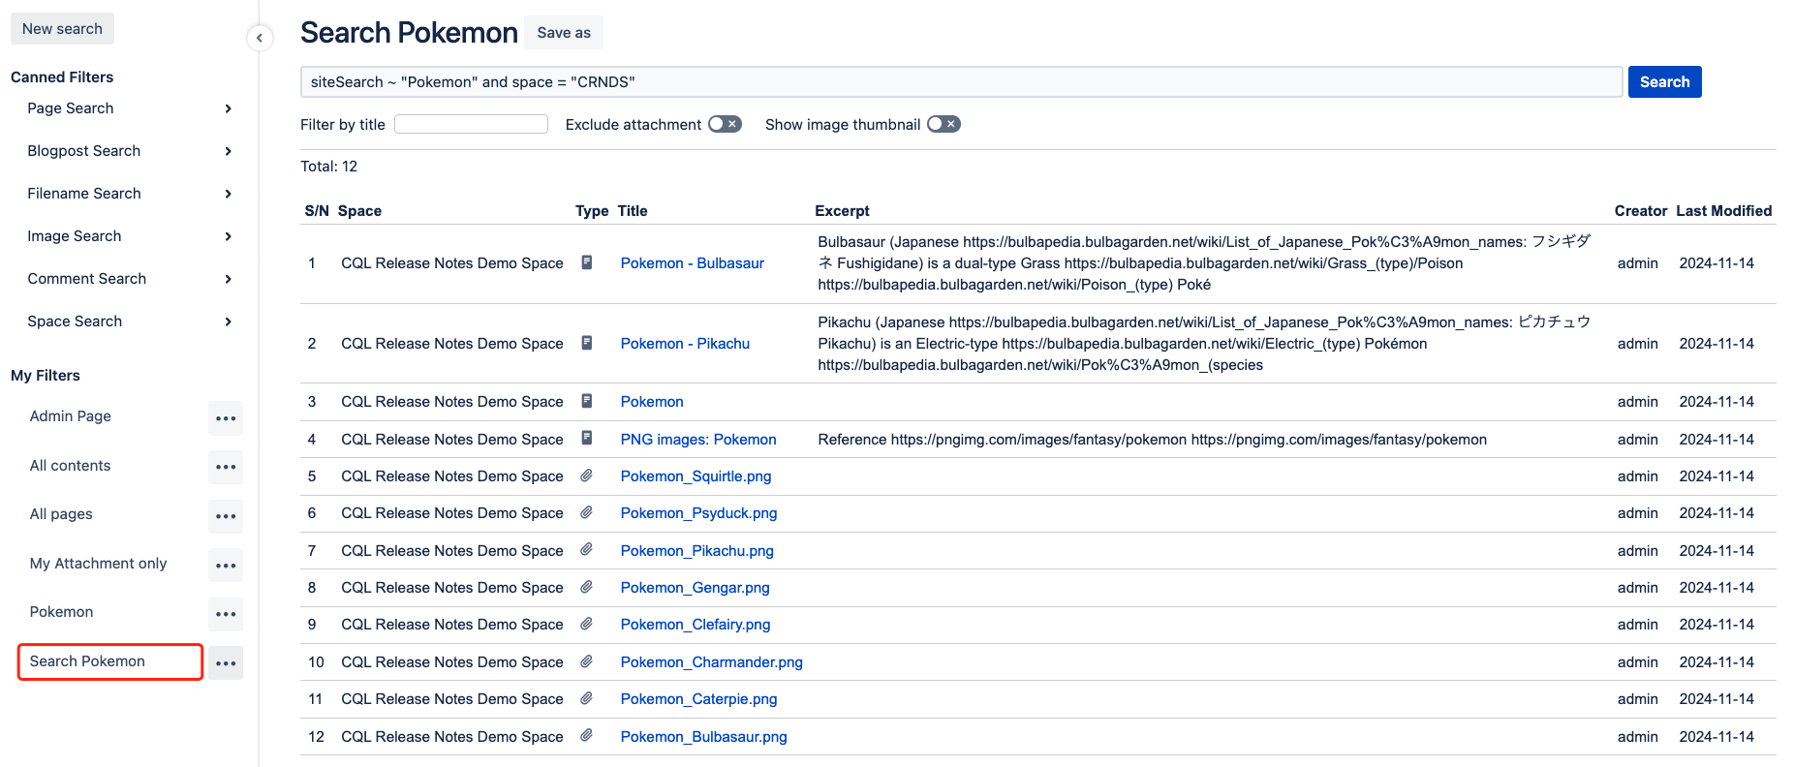Click the Save as button
Viewport: 1794px width, 767px height.
pyautogui.click(x=563, y=33)
